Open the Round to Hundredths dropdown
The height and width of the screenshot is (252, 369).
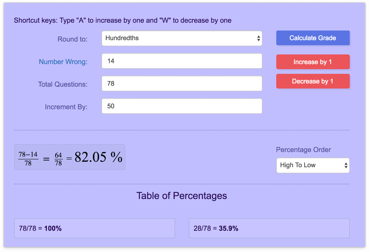[x=182, y=38]
